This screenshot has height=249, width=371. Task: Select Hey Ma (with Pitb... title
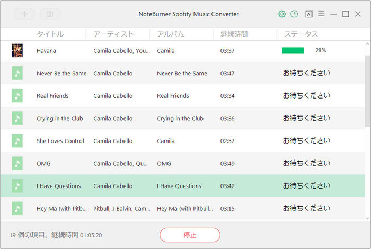[61, 209]
